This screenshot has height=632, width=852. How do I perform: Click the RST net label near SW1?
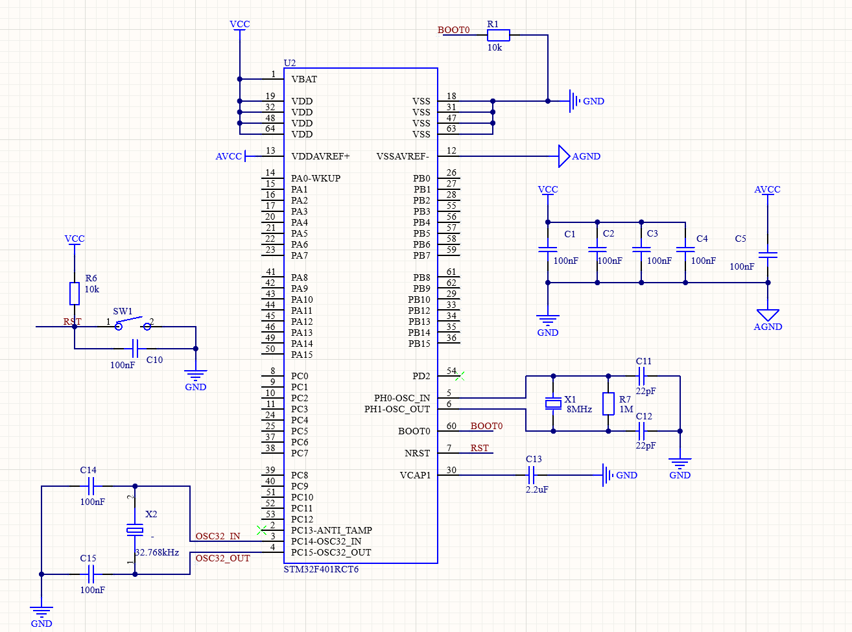73,322
